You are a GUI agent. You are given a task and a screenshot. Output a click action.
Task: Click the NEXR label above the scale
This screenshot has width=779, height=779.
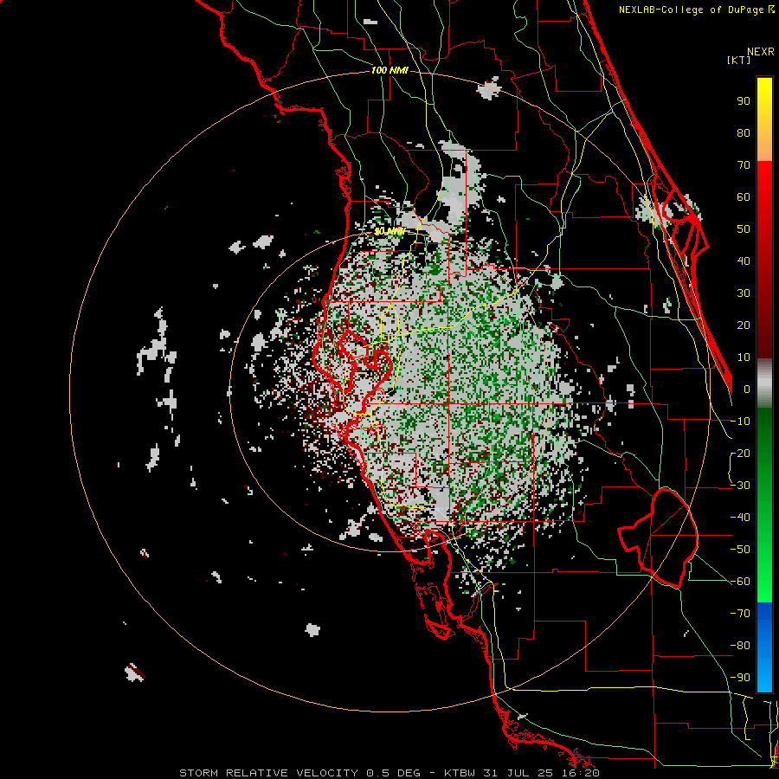pos(761,52)
